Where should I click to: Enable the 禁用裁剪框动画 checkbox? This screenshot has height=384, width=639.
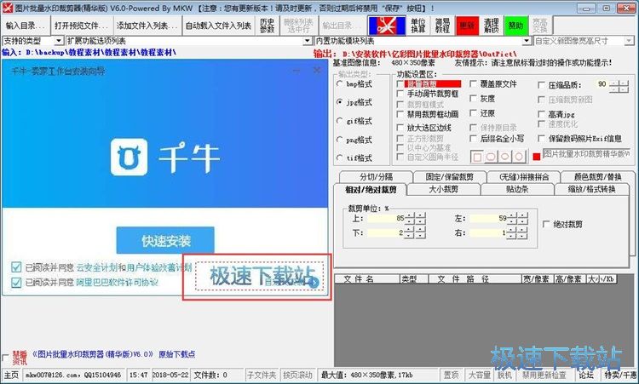coord(400,114)
